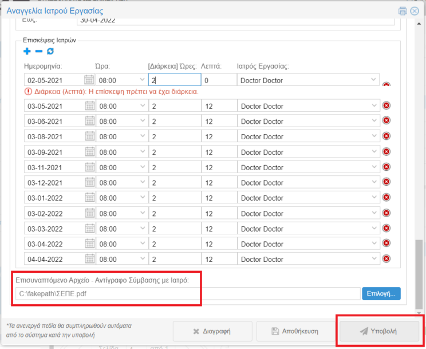Delete the 03-03-2022 visit row
The height and width of the screenshot is (349, 426).
tap(386, 228)
